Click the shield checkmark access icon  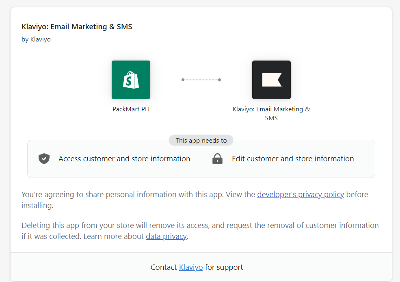44,159
